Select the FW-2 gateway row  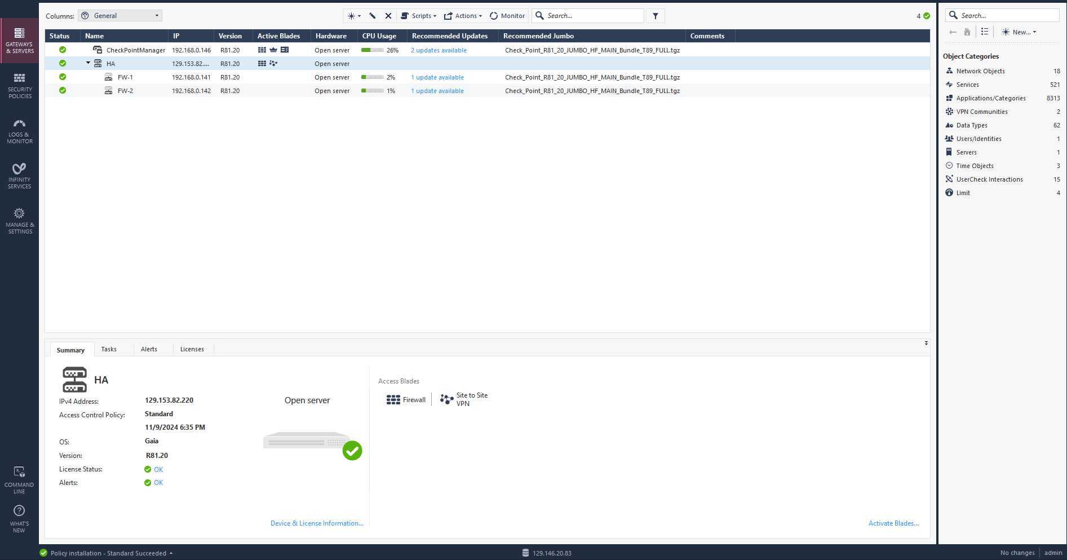point(488,91)
